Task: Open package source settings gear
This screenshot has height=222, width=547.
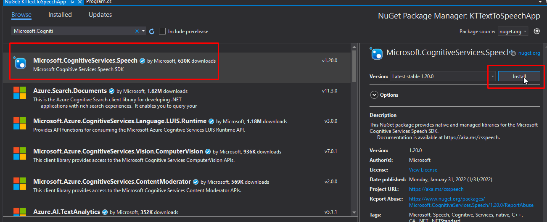Action: pos(536,31)
